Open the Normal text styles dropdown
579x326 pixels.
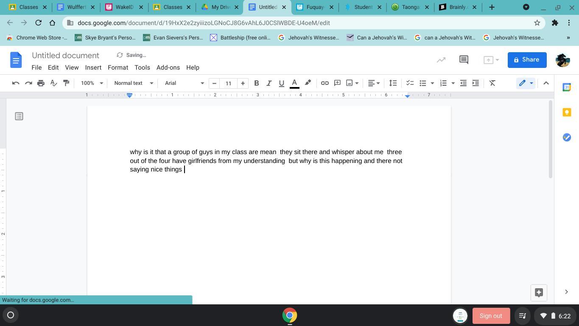134,83
